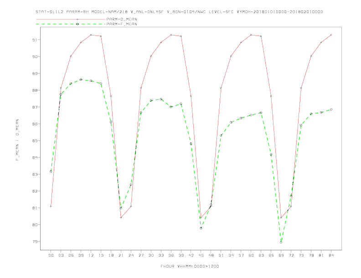This screenshot has width=361, height=278.
Task: Click y-axis tick label 87
Action: tap(35, 107)
